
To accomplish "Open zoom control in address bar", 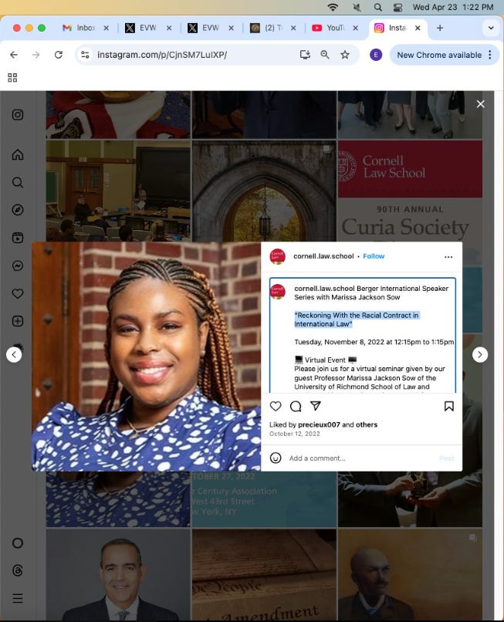I will 325,55.
